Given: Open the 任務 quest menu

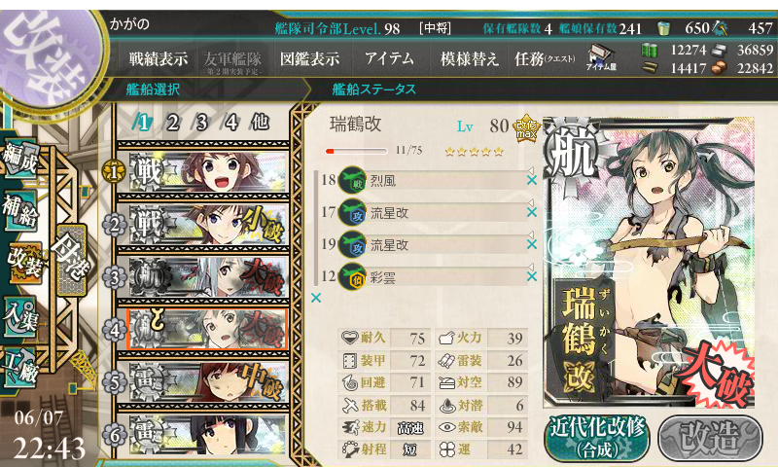Looking at the screenshot, I should tap(545, 59).
